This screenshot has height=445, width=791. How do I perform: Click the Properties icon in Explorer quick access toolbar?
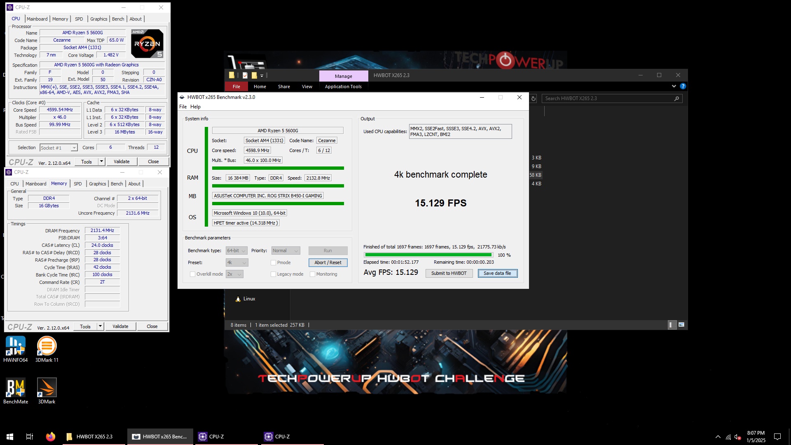[245, 75]
